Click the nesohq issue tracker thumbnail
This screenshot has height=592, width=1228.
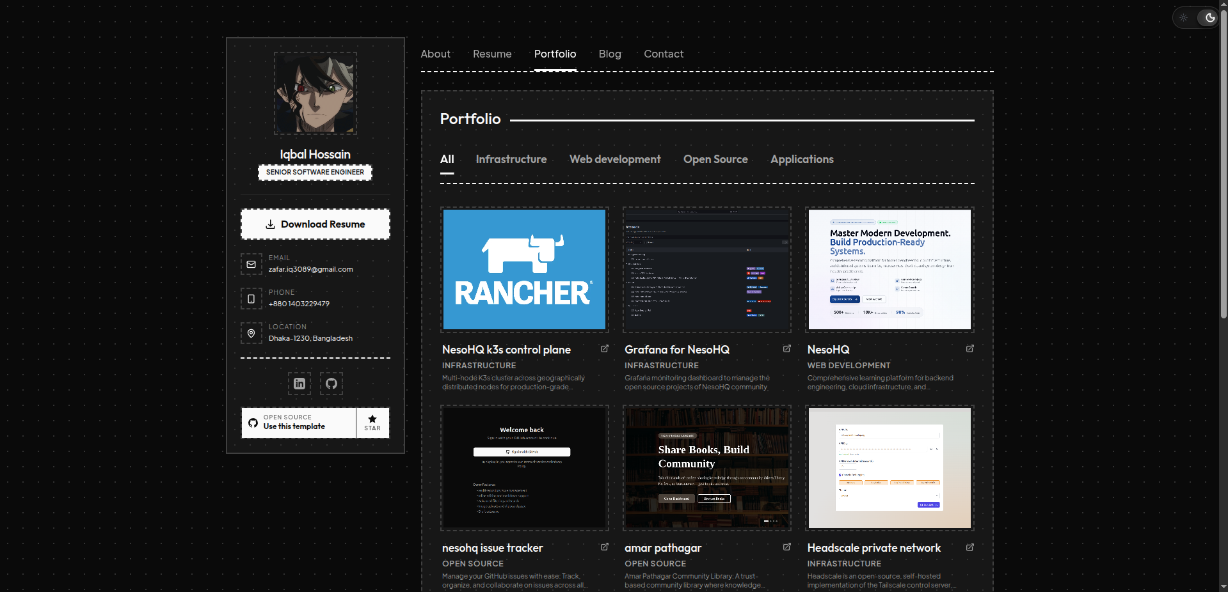(x=524, y=468)
